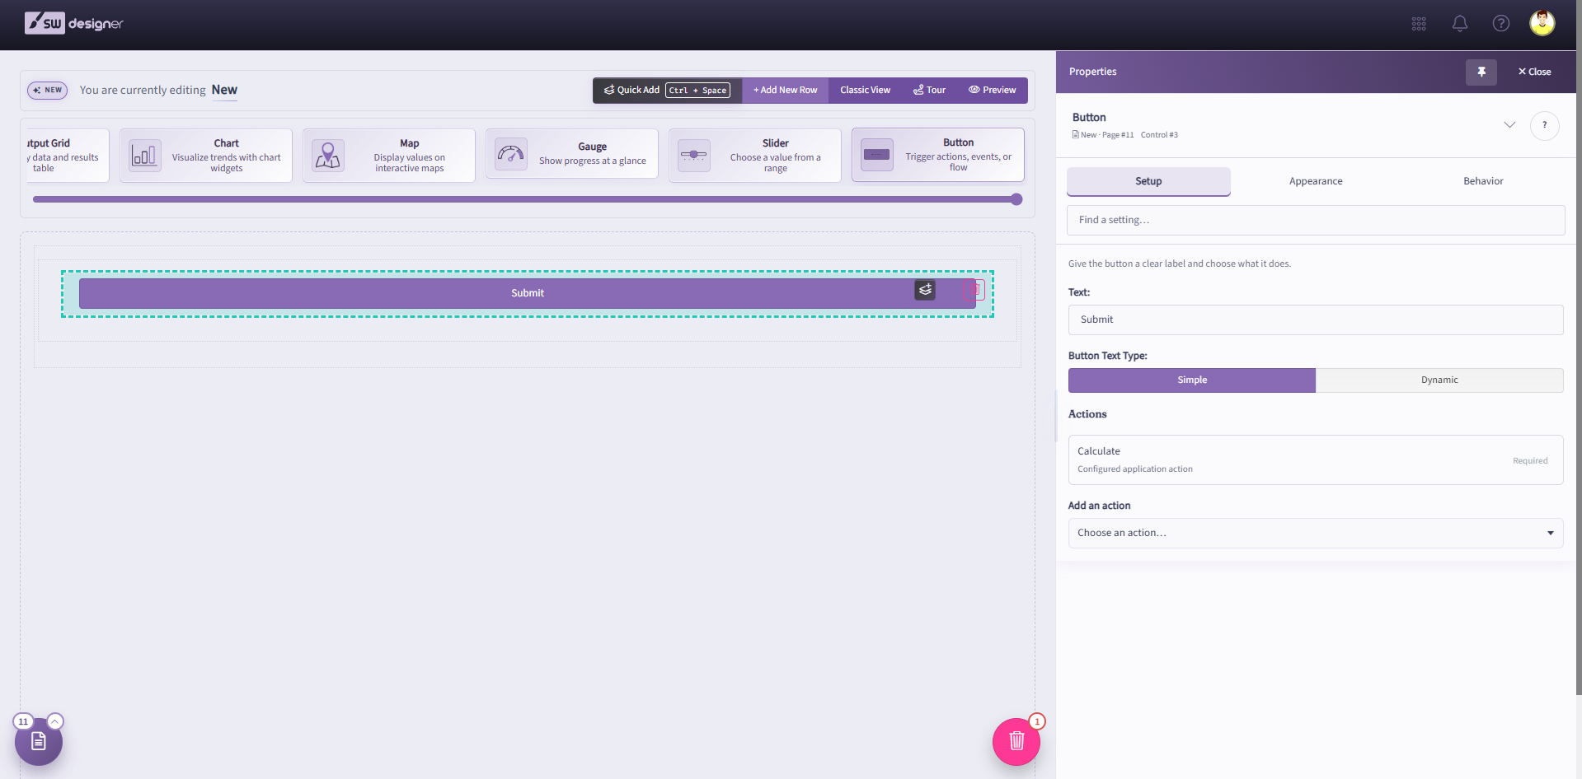Expand the Button properties header chevron
Viewport: 1582px width, 779px height.
(x=1509, y=125)
